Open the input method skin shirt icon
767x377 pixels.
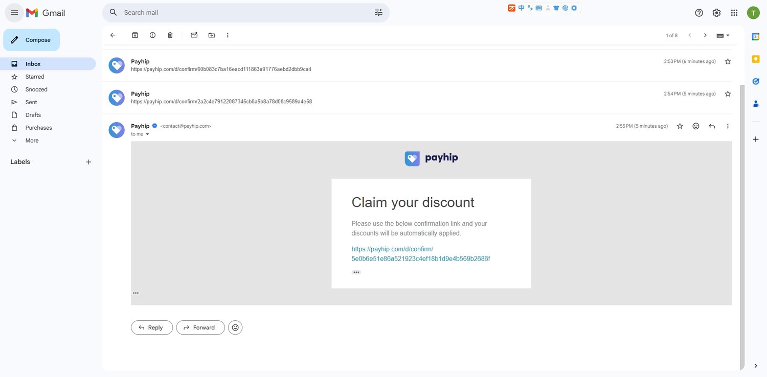pyautogui.click(x=556, y=8)
